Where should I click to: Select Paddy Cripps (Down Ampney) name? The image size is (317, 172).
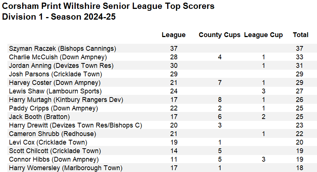coord(53,108)
